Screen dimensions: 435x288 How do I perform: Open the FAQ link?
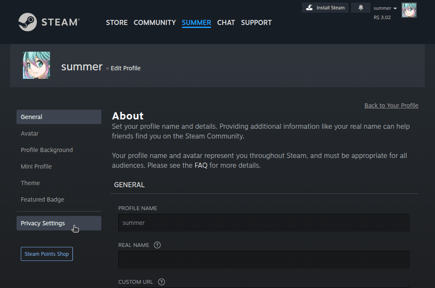pyautogui.click(x=201, y=165)
